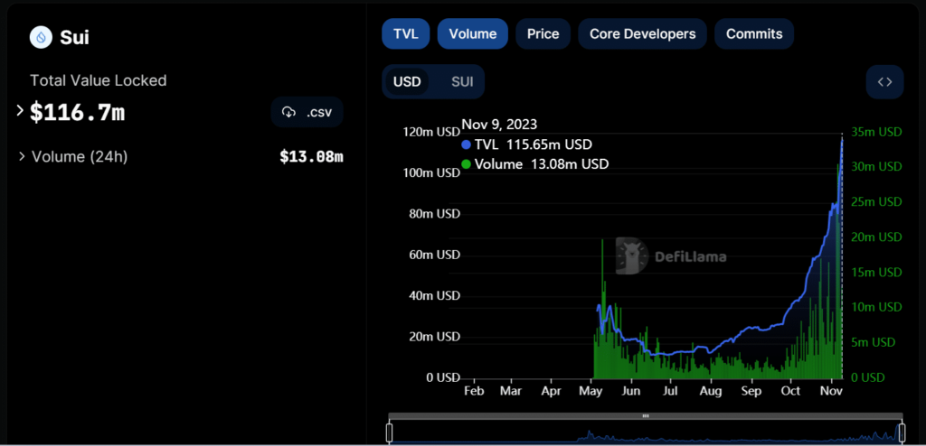Screen dimensions: 926x446
Task: Toggle the Volume chart series
Action: tap(472, 34)
